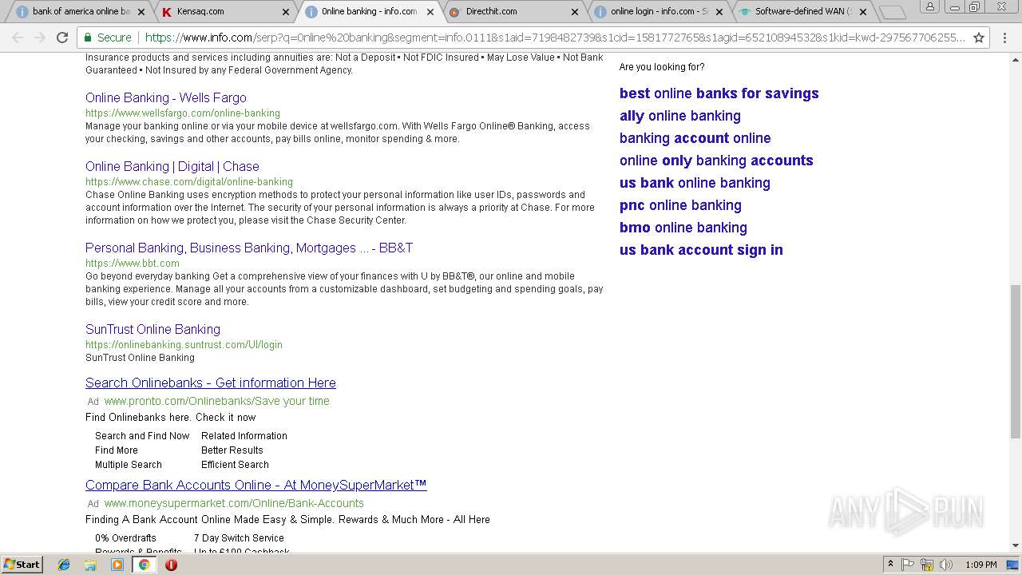Close the Directhit.com tab
The width and height of the screenshot is (1022, 575).
click(x=574, y=12)
